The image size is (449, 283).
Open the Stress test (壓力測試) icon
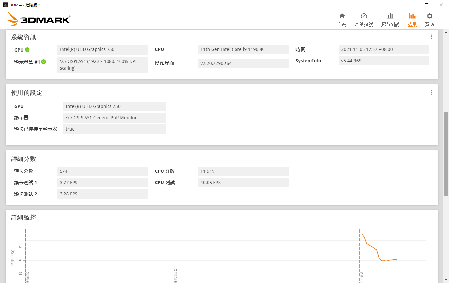[x=390, y=16]
